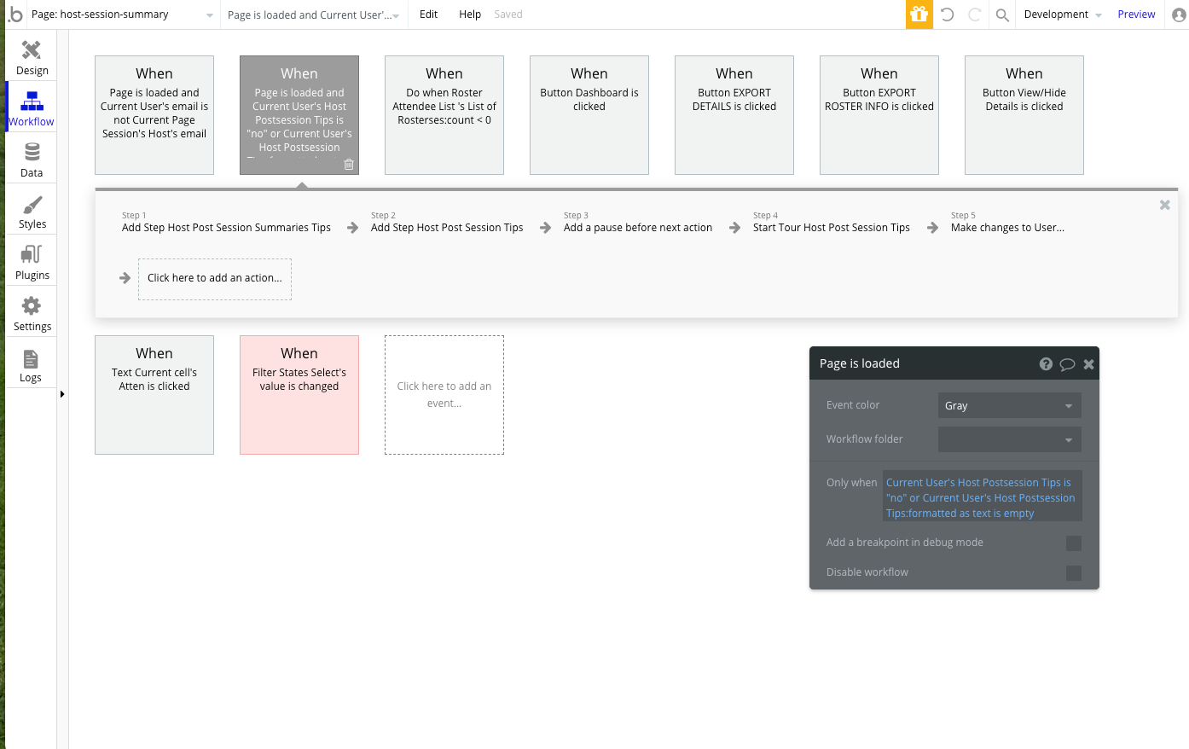Switch to the Design tab icon

(x=32, y=56)
